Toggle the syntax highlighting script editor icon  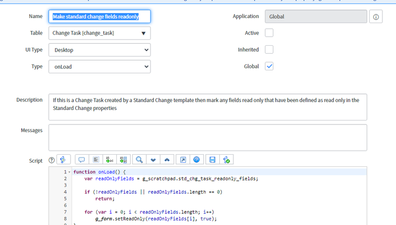[63, 160]
